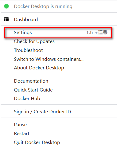Click the red-outlined Settings row
Viewport: 117px width, 148px height.
pos(58,33)
